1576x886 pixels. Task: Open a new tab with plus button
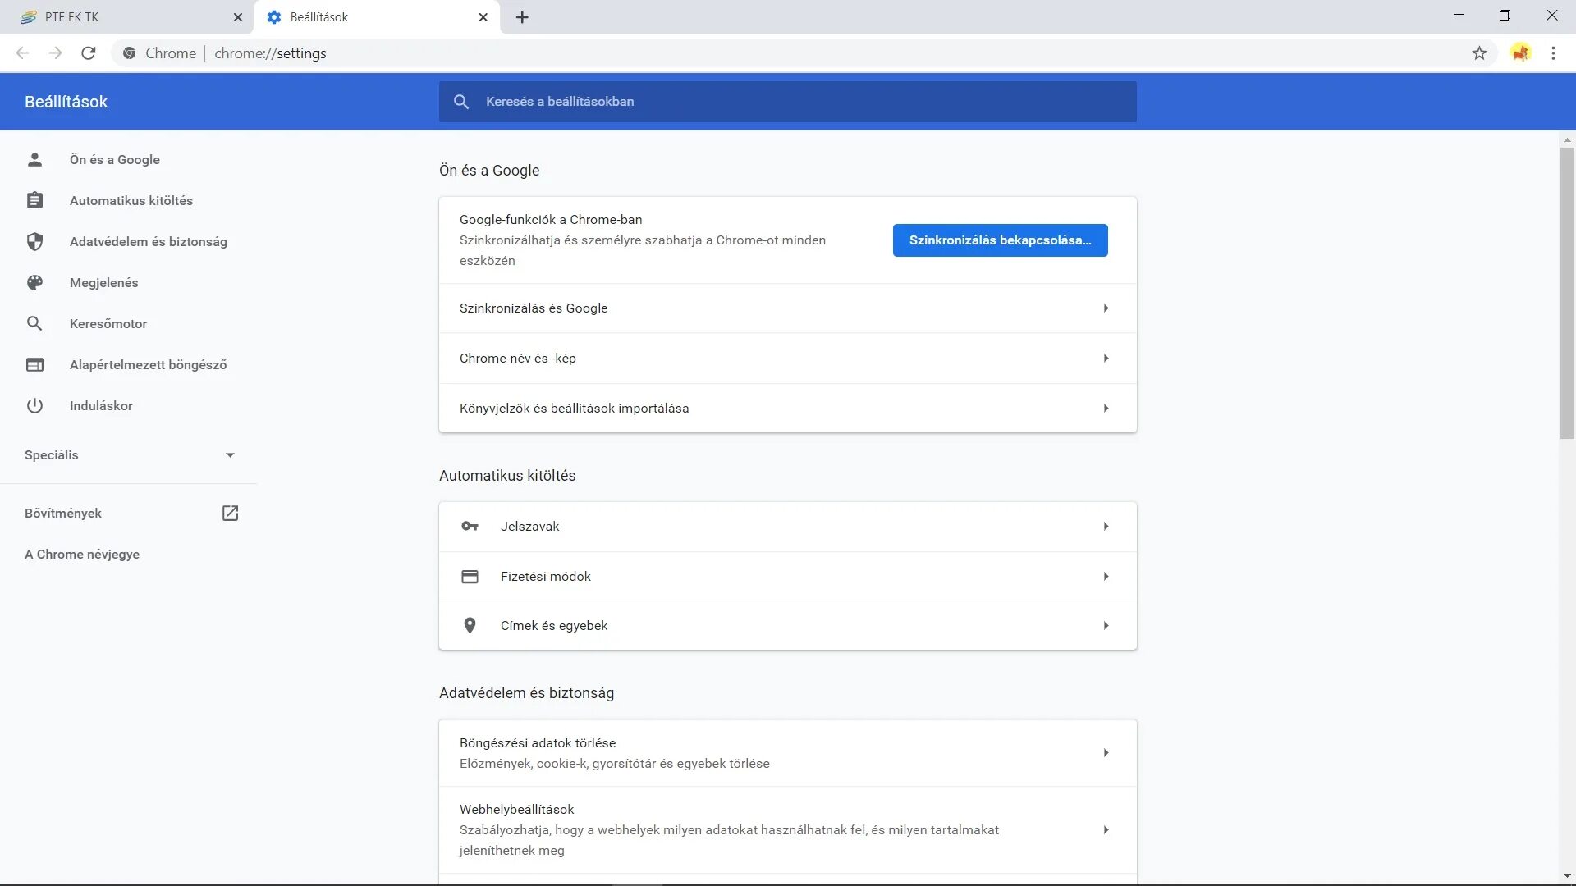click(522, 17)
